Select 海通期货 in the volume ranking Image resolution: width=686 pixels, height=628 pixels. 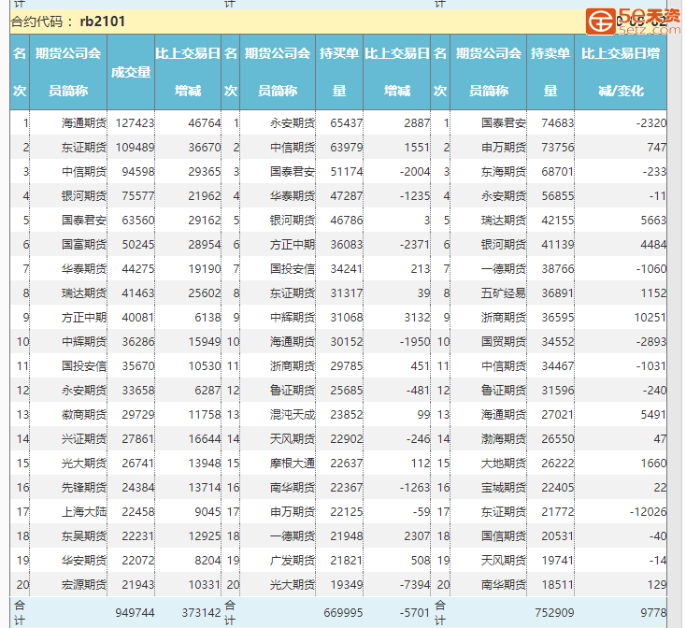pyautogui.click(x=84, y=123)
